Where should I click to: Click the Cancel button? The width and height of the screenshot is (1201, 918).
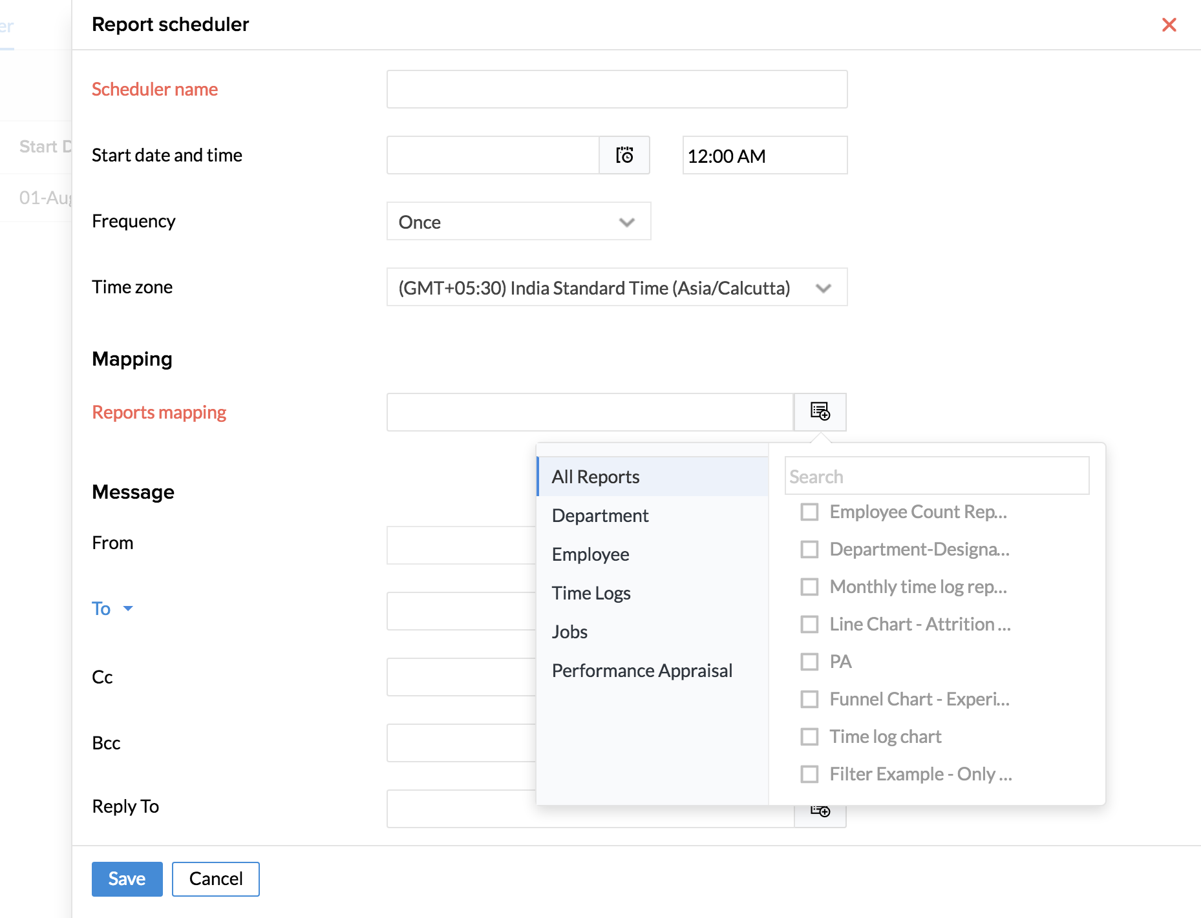tap(216, 879)
